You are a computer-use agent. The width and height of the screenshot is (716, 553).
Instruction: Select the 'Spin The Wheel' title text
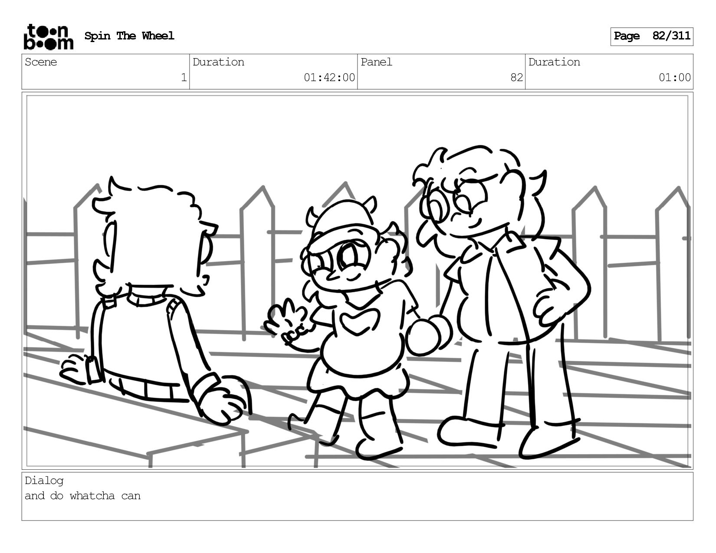click(129, 36)
